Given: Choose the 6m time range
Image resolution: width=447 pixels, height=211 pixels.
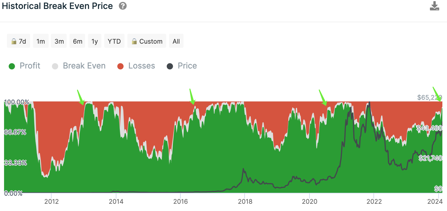Looking at the screenshot, I should [x=78, y=41].
